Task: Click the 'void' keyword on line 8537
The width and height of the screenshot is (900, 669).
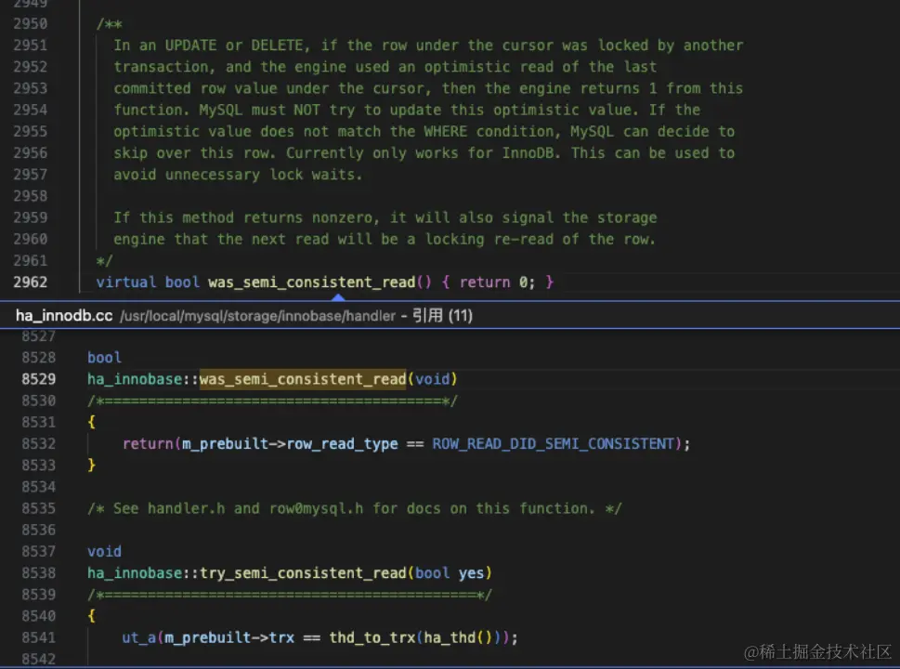Action: 104,551
